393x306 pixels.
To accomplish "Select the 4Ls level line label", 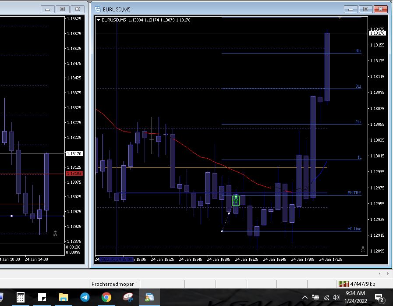I will point(358,51).
